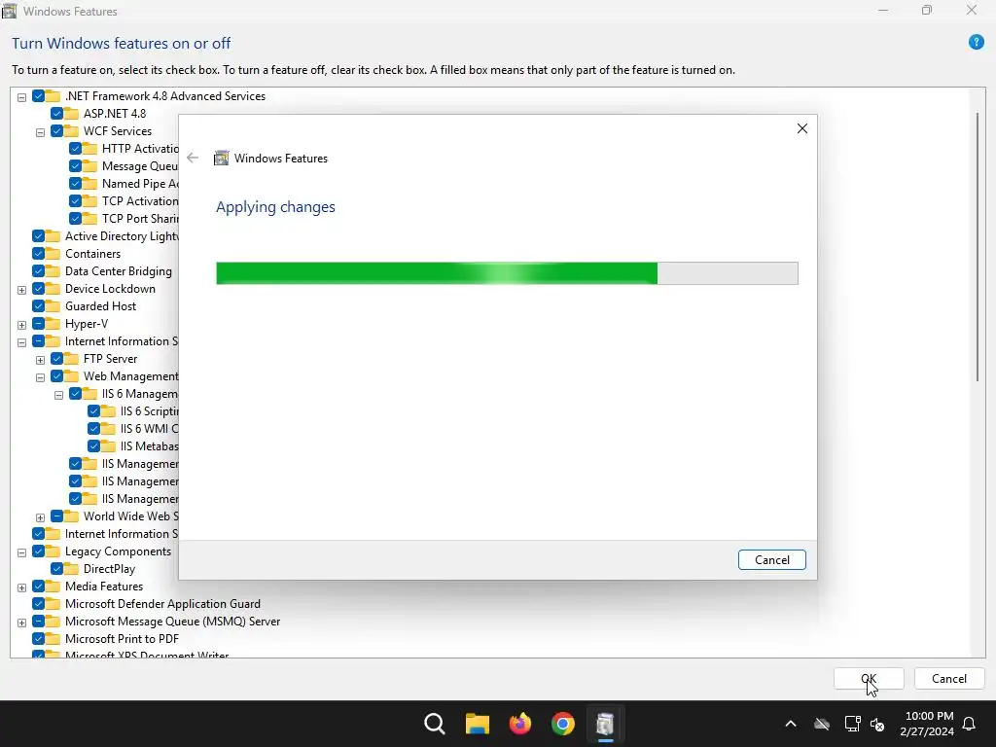Toggle the WCF Services checkbox
Viewport: 996px width, 747px height.
coord(56,131)
